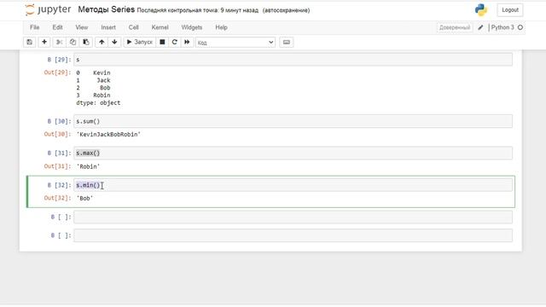Click the 'KevinJackBobRobin' output text
546x307 pixels.
(108, 135)
